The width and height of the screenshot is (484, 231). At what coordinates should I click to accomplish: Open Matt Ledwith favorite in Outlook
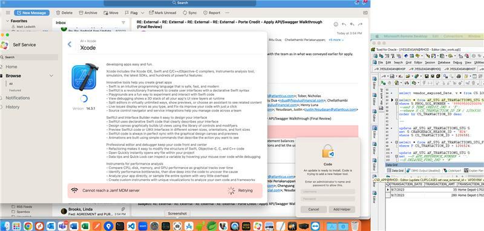[26, 27]
